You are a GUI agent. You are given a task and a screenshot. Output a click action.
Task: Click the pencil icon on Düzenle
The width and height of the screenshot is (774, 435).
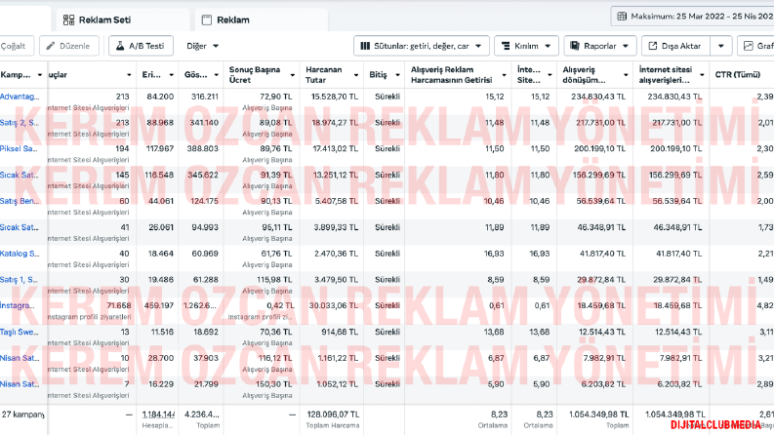[51, 46]
